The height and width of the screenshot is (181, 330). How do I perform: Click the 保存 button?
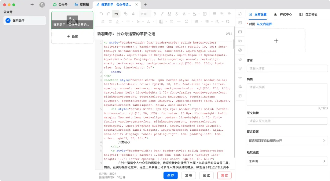(x=170, y=175)
